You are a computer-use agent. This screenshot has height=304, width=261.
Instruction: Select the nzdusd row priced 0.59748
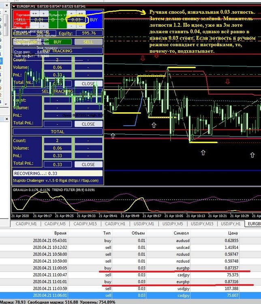[130, 261]
